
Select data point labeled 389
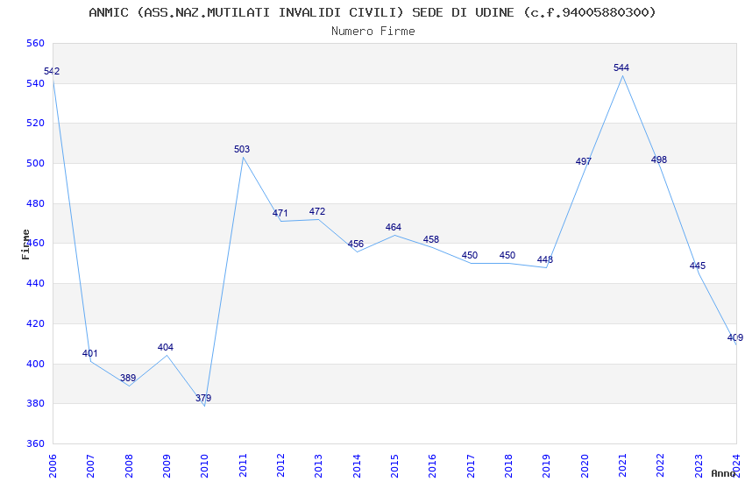point(128,378)
